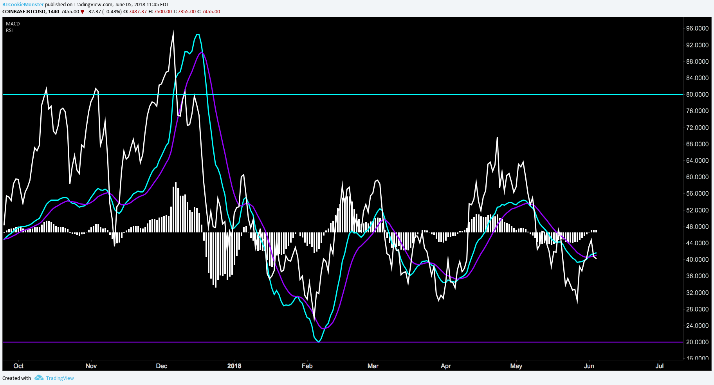Click the 'Created with' footer text

[16, 378]
